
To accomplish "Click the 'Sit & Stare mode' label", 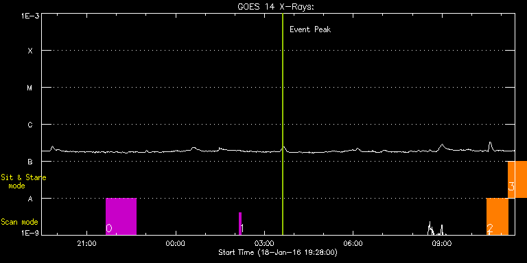I will pos(23,181).
